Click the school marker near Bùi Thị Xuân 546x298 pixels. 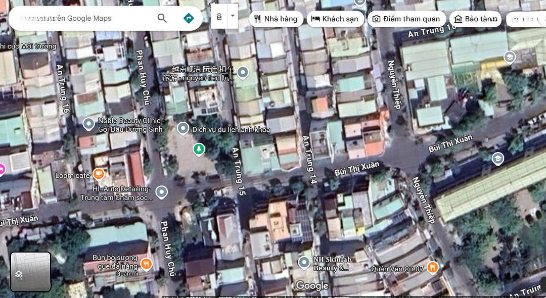click(498, 159)
